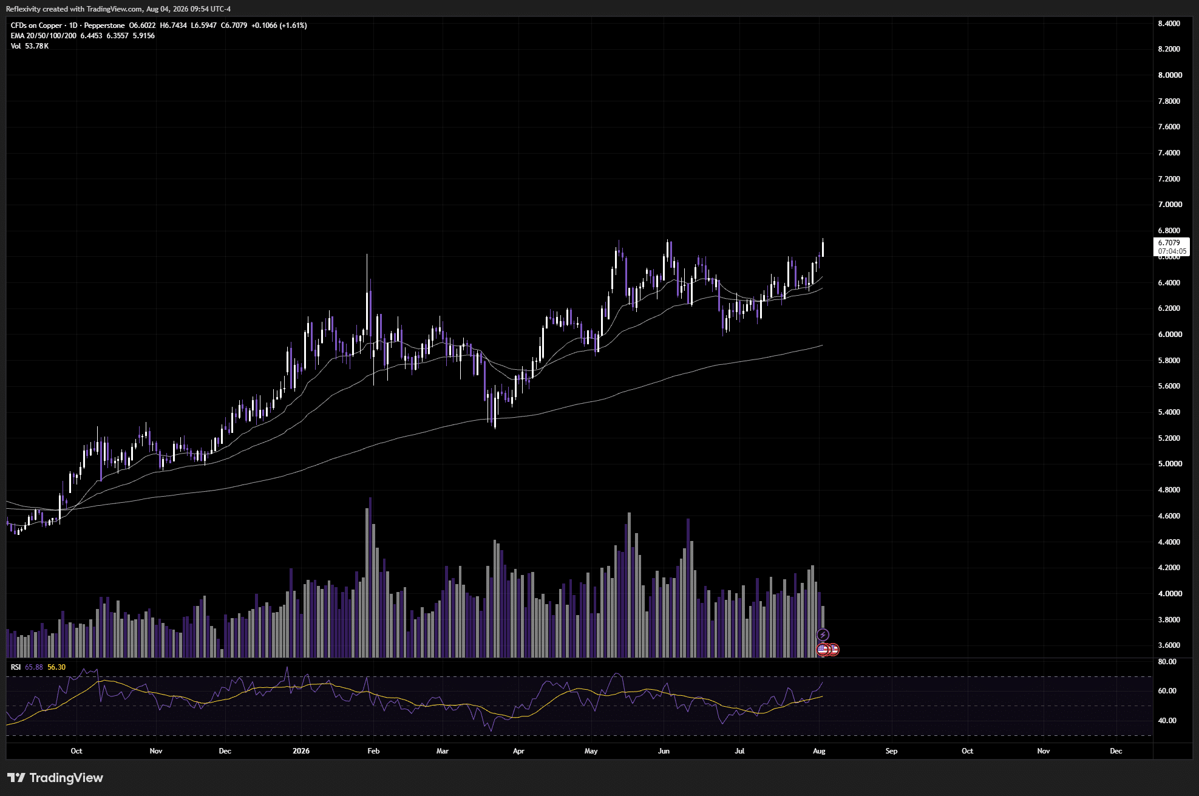
Task: Click the '4.0000' price axis label
Action: pyautogui.click(x=1170, y=594)
